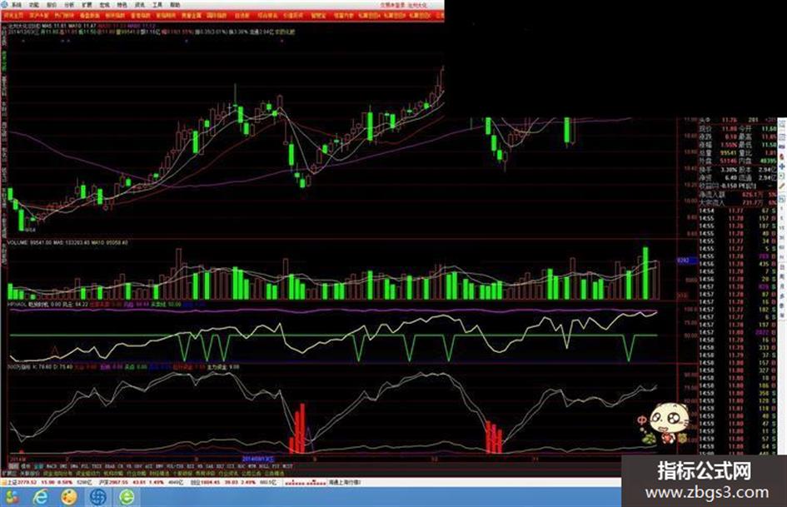
Task: Choose the MCST indicator tab
Action: (x=288, y=466)
